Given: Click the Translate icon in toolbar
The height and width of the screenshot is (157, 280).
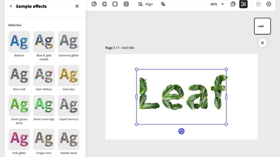Looking at the screenshot, I should pyautogui.click(x=163, y=4).
